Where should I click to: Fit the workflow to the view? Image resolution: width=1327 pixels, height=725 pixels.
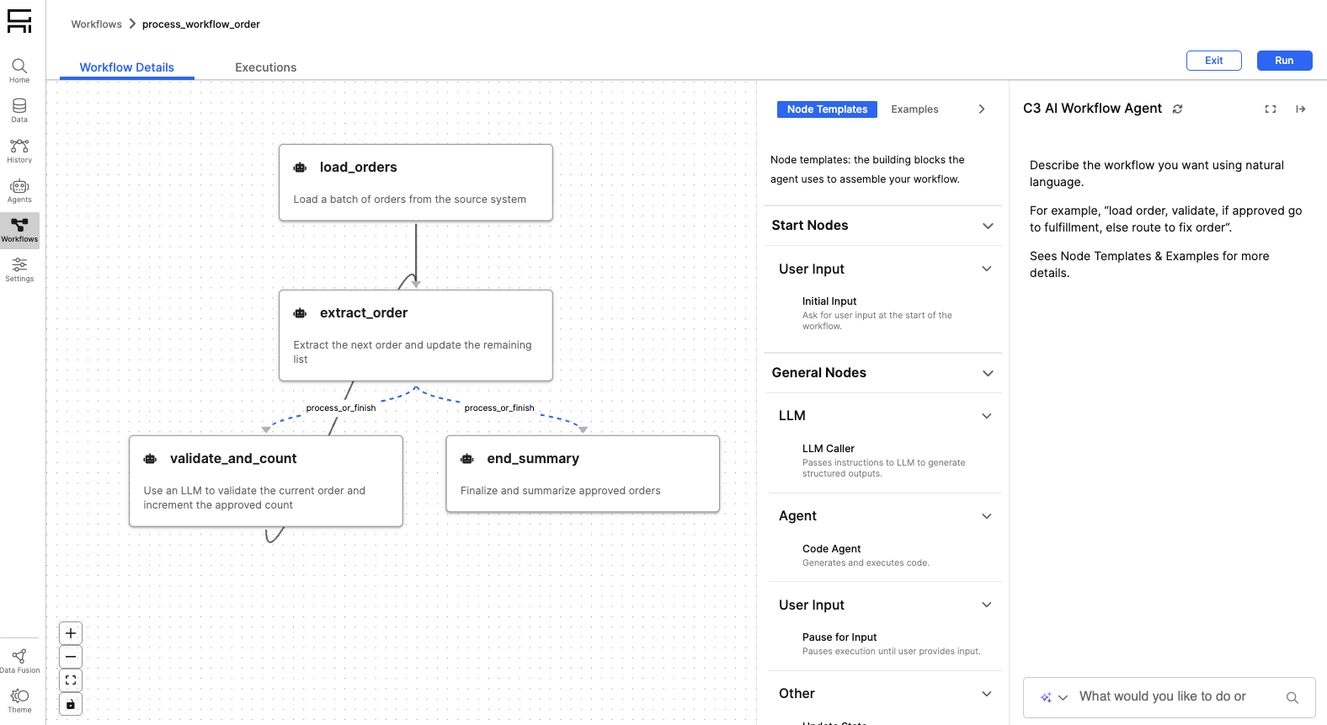(x=71, y=680)
